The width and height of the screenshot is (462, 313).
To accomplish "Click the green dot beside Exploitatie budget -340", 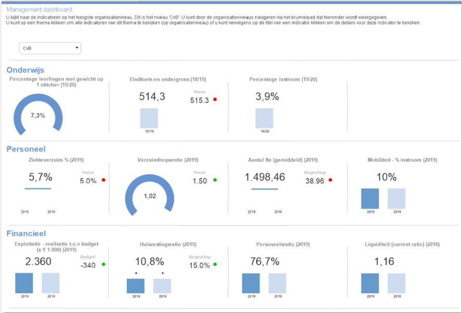I will (103, 265).
